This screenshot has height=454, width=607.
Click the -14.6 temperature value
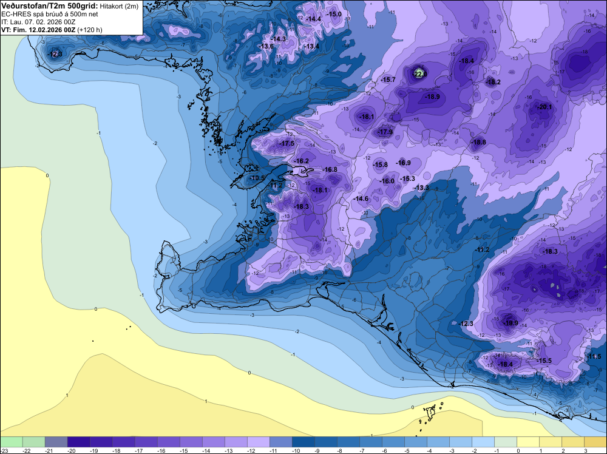pos(359,199)
